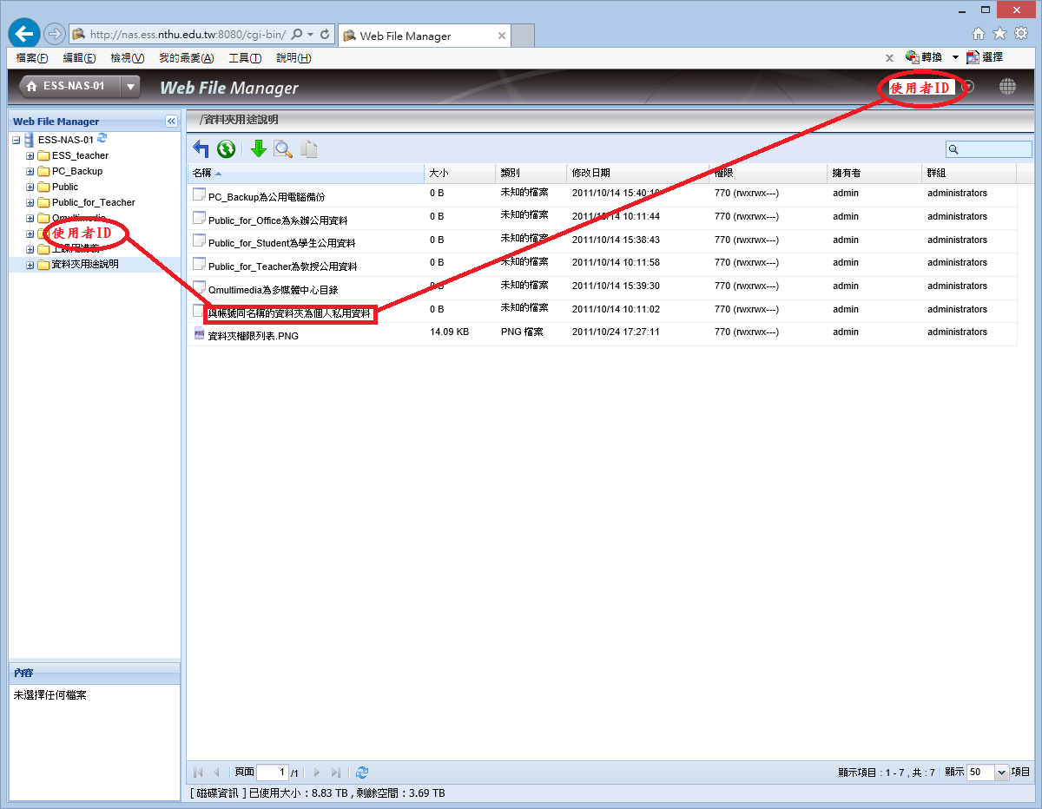Screen dimensions: 1042x809
Task: Open the items-per-page dropdown showing 50
Action: click(x=1001, y=772)
